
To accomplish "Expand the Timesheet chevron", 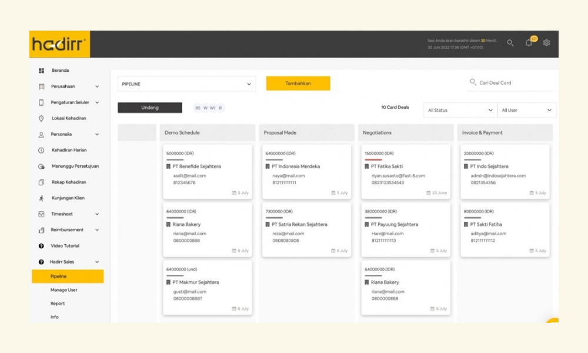I will click(x=97, y=214).
